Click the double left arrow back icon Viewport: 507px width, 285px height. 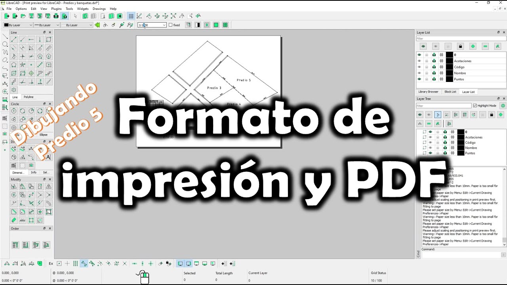tap(97, 25)
